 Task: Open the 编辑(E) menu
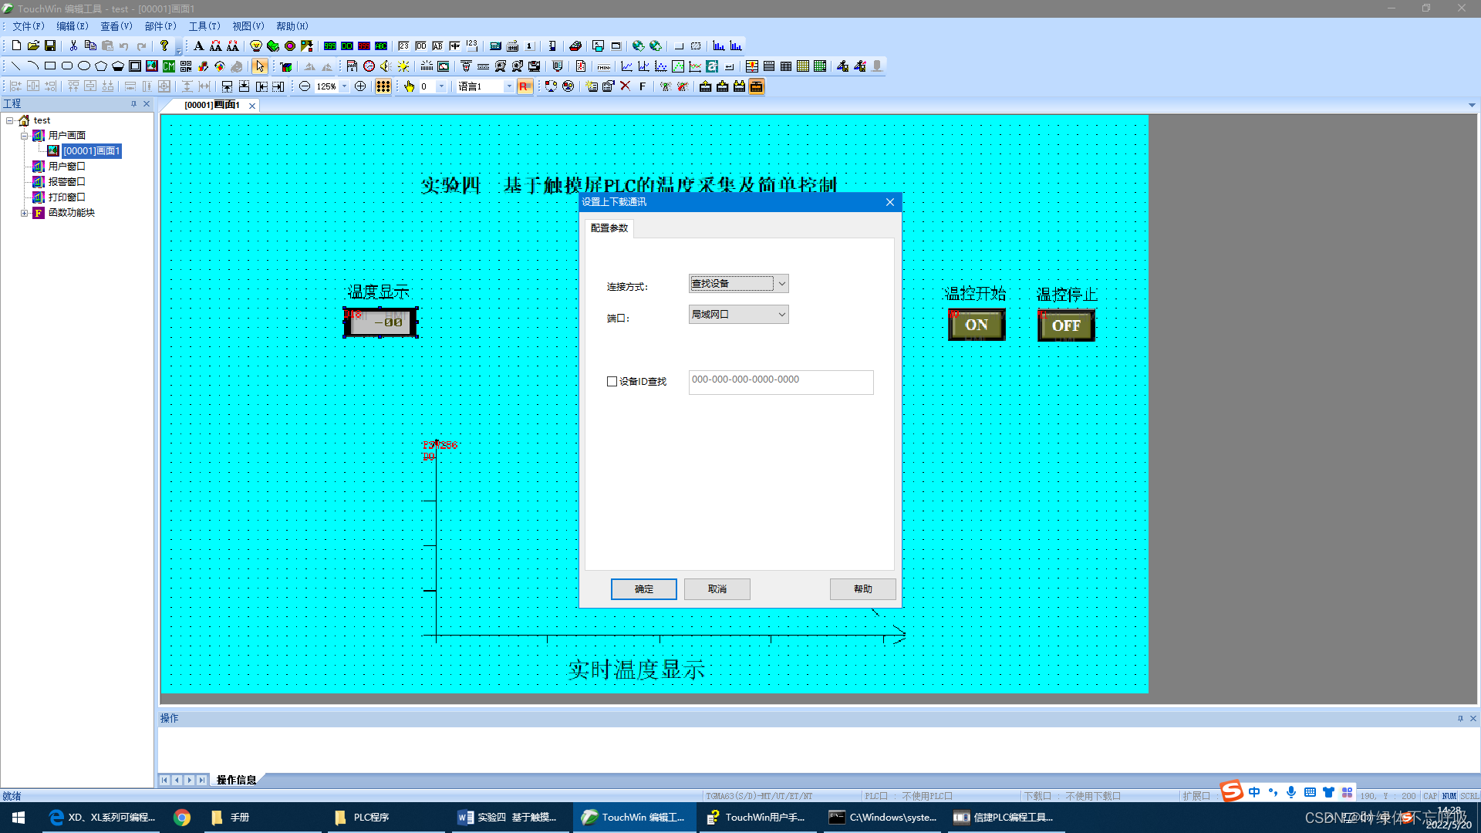click(x=72, y=26)
